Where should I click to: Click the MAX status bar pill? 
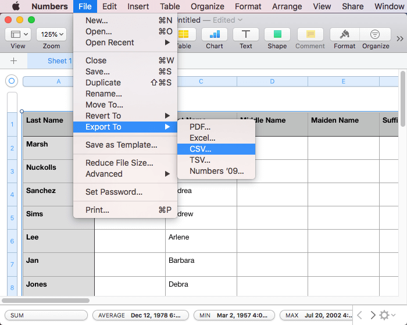(x=316, y=315)
